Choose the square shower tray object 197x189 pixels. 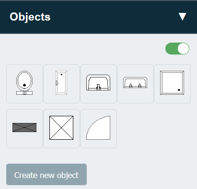[x=172, y=84]
